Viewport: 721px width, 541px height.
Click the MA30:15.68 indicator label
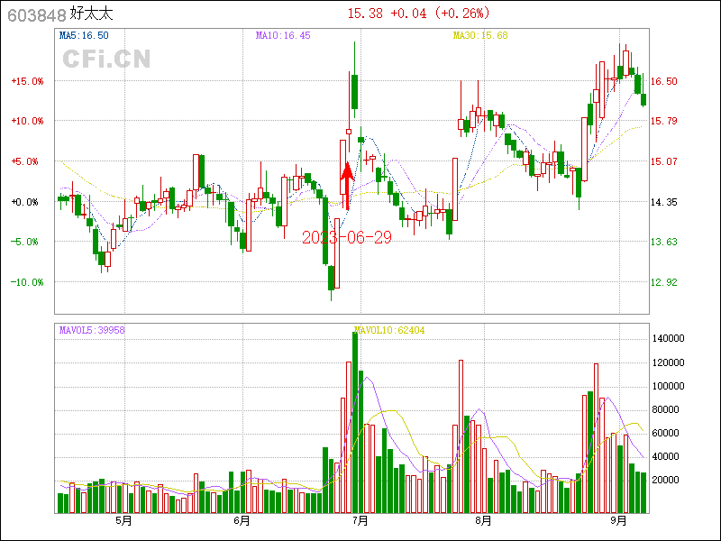[480, 35]
